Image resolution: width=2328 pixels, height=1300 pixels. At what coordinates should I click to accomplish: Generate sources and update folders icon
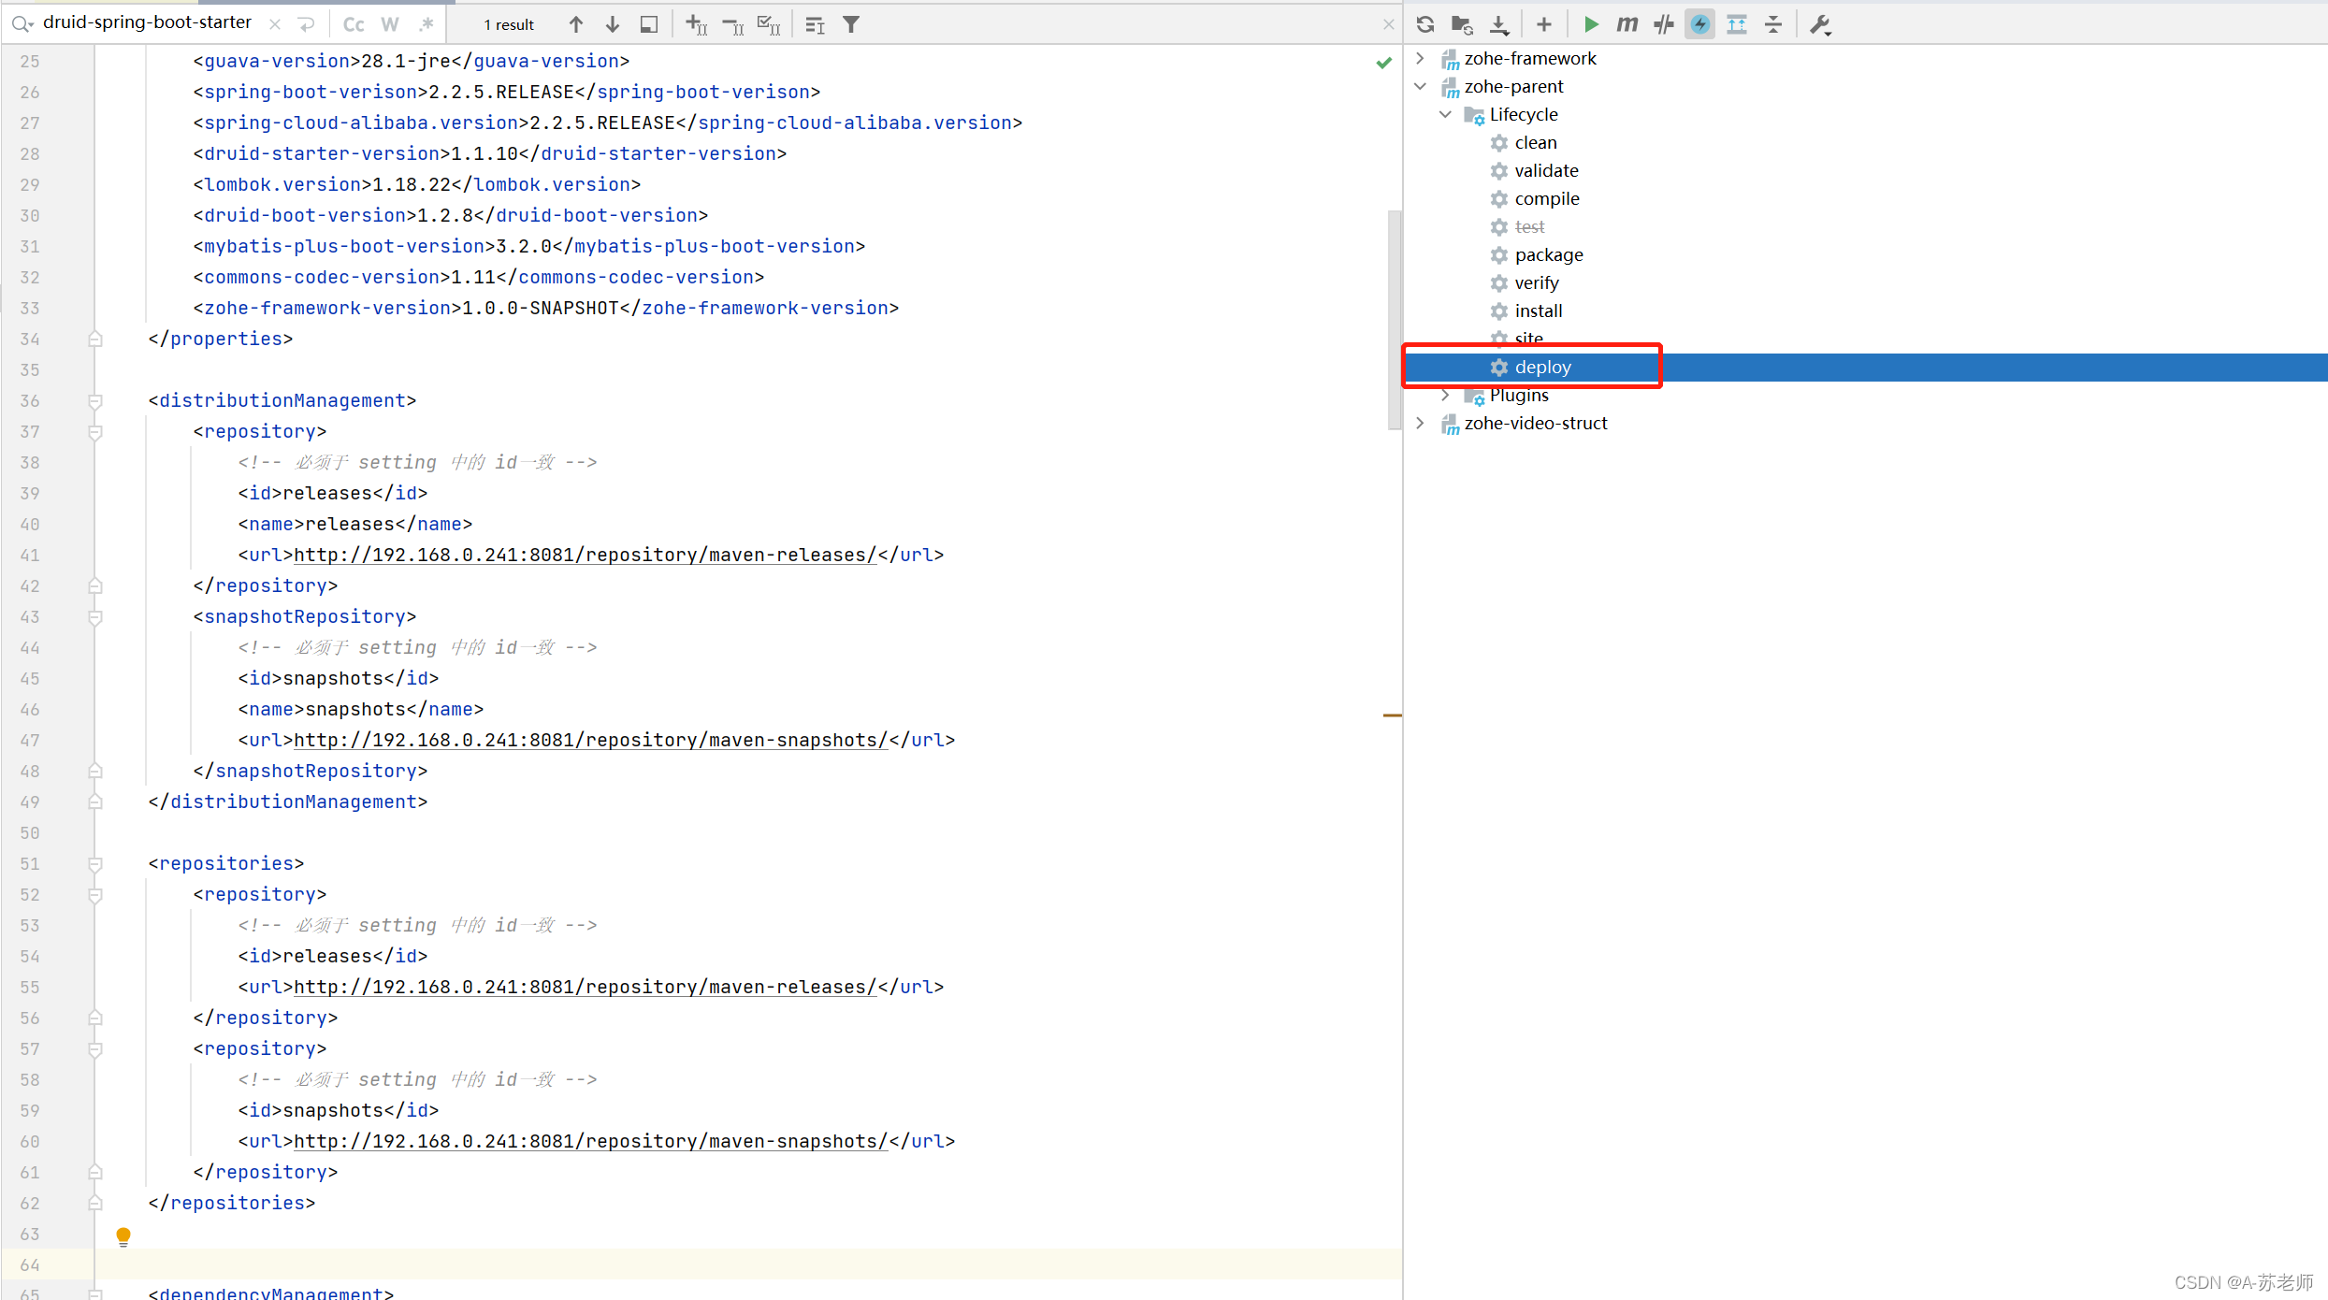click(1462, 24)
